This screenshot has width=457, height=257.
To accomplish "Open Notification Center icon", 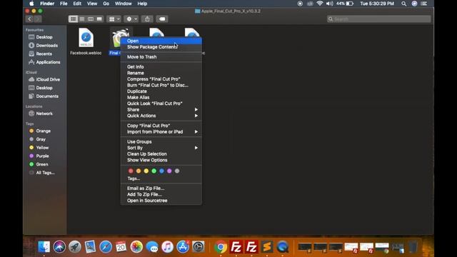I will 424,4.
